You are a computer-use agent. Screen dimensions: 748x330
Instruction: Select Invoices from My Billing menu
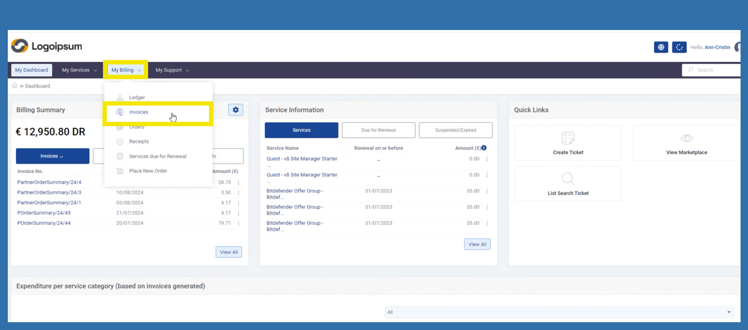click(x=139, y=112)
